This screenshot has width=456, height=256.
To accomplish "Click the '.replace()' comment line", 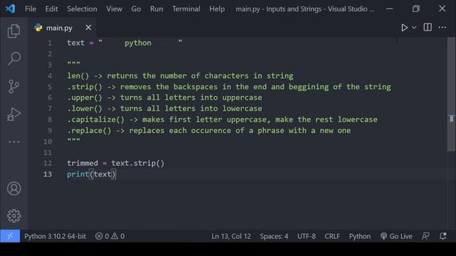I will [x=209, y=131].
